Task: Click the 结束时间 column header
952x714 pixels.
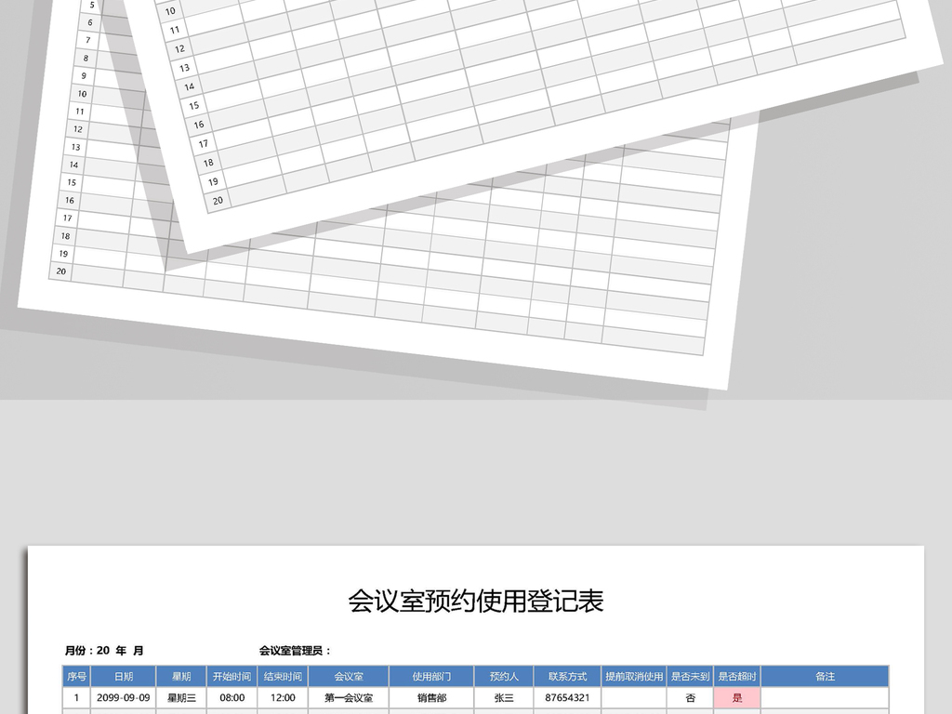Action: 281,676
